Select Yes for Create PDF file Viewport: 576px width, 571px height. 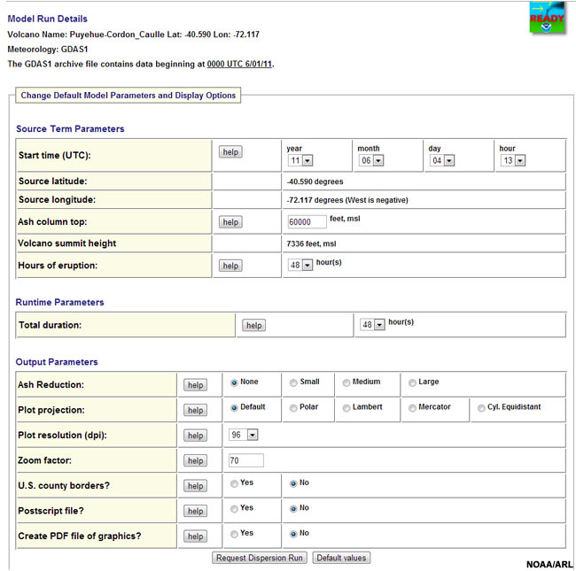pyautogui.click(x=234, y=535)
